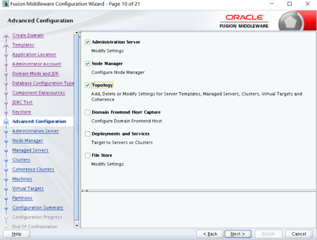Click the split pane collapse arrows
Image resolution: width=317 pixels, height=240 pixels.
(84, 191)
